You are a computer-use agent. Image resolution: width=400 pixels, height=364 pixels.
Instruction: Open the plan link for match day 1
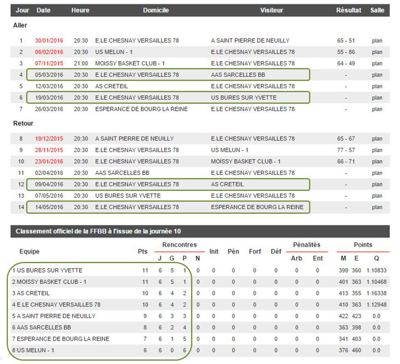pyautogui.click(x=377, y=41)
